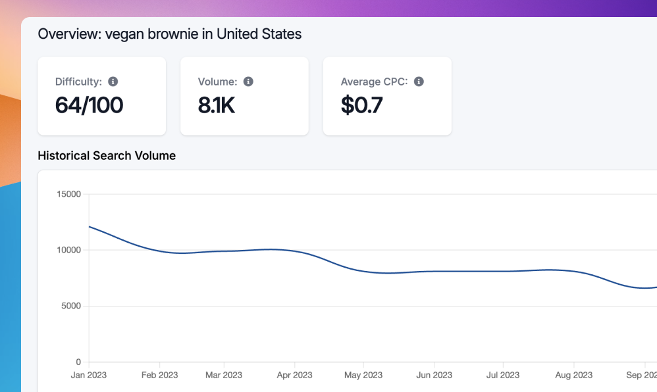Select the 64/100 difficulty score
The image size is (657, 392).
(x=89, y=105)
